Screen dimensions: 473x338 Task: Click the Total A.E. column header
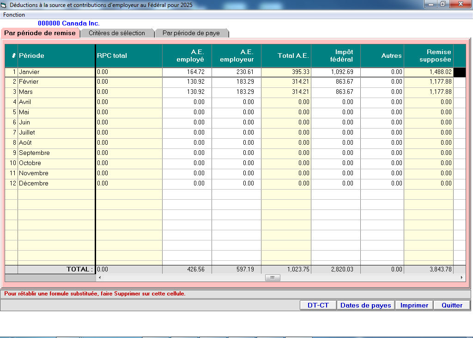point(286,55)
